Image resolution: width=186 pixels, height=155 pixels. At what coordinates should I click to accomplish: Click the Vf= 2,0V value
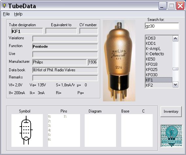pos(16,85)
